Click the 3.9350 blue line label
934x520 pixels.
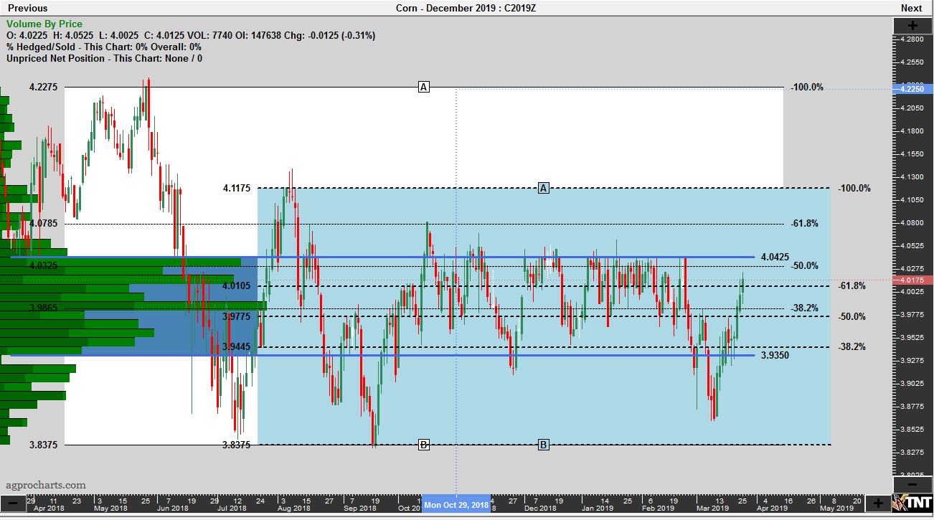[775, 355]
